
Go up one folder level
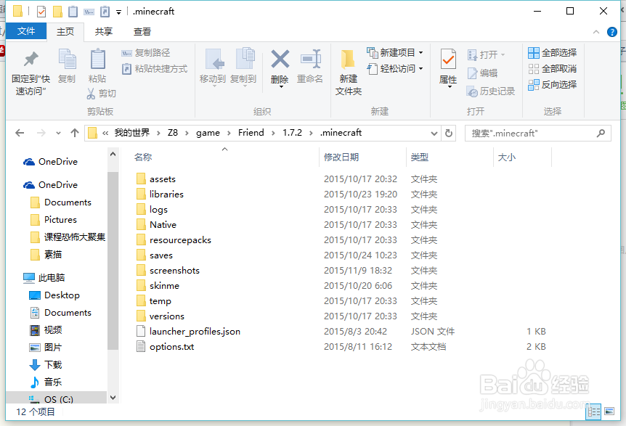click(x=75, y=133)
